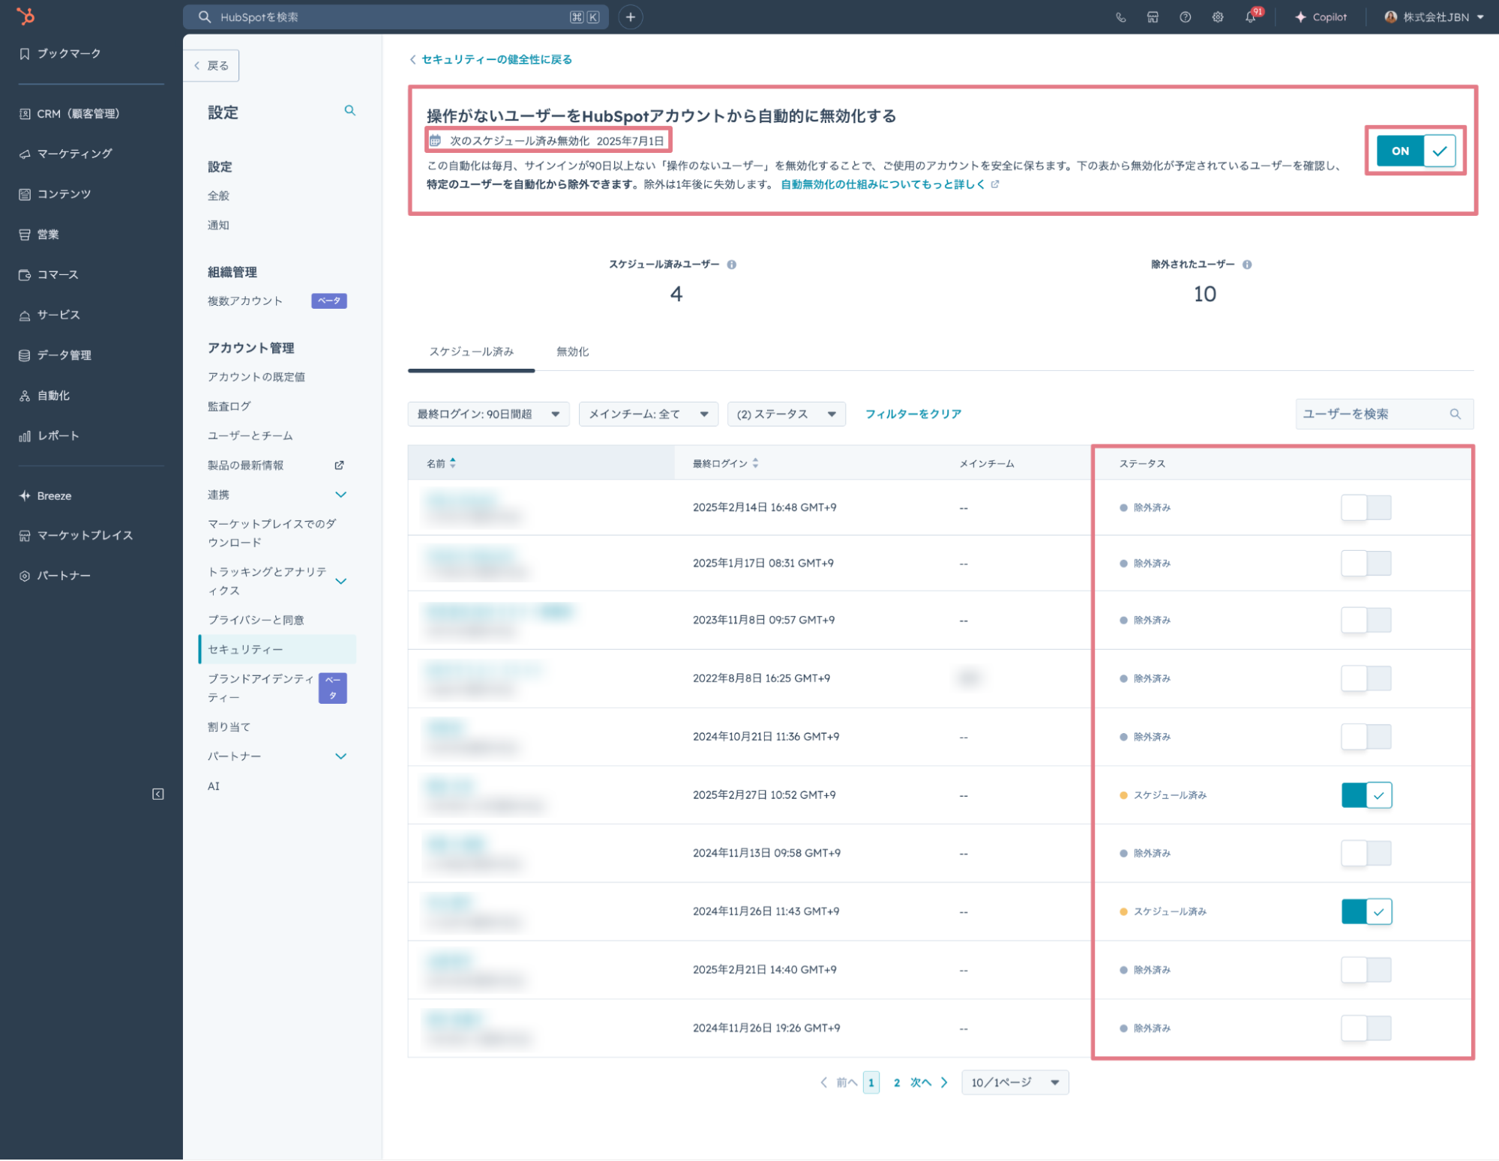Open the 株式会社JBN account menu

(x=1435, y=17)
